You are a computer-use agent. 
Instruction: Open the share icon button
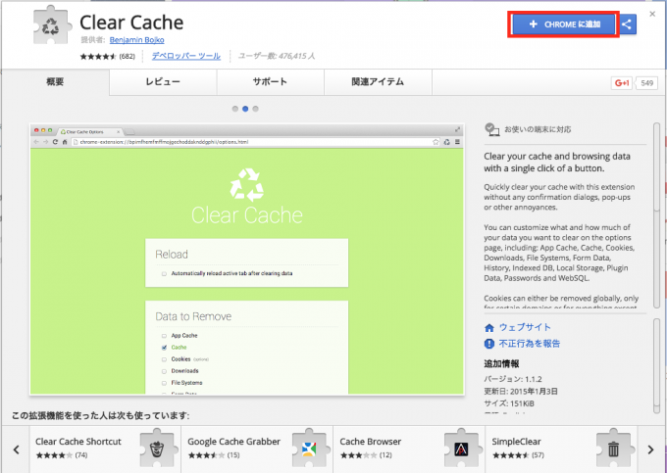coord(626,24)
